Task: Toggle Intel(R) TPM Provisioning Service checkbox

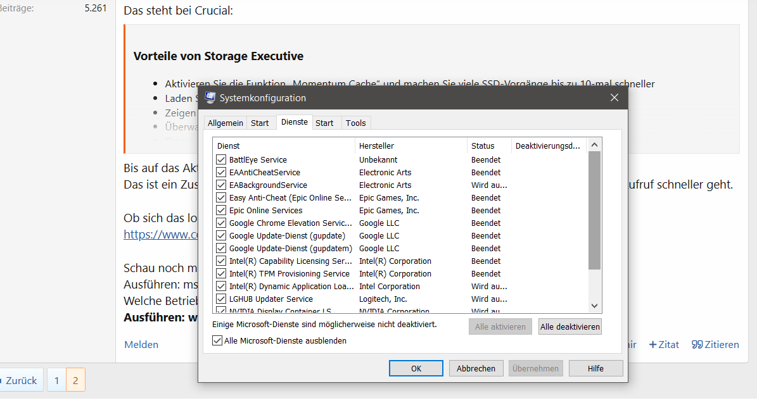Action: point(221,273)
